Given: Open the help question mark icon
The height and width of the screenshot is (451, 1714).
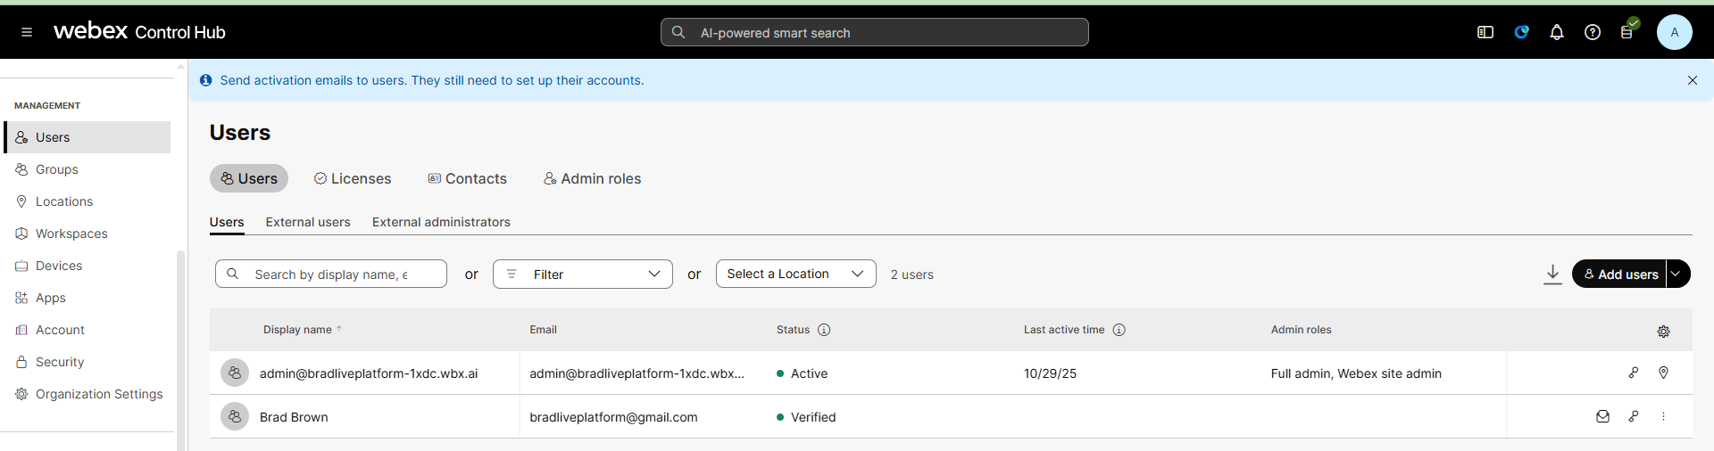Looking at the screenshot, I should tap(1593, 32).
